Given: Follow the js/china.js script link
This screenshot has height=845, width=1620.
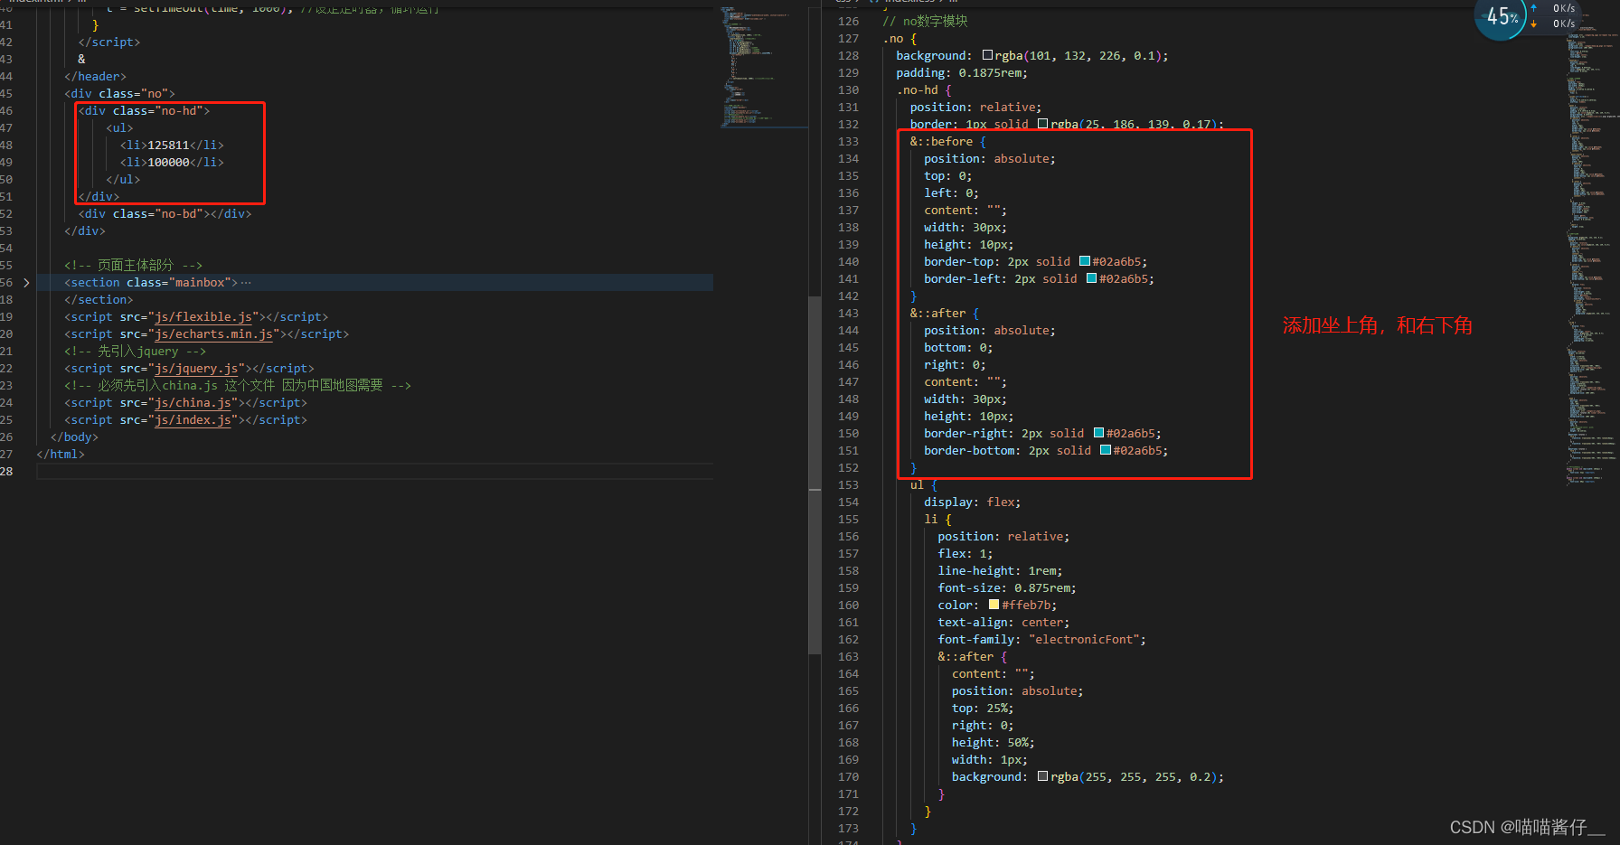Looking at the screenshot, I should click(193, 403).
